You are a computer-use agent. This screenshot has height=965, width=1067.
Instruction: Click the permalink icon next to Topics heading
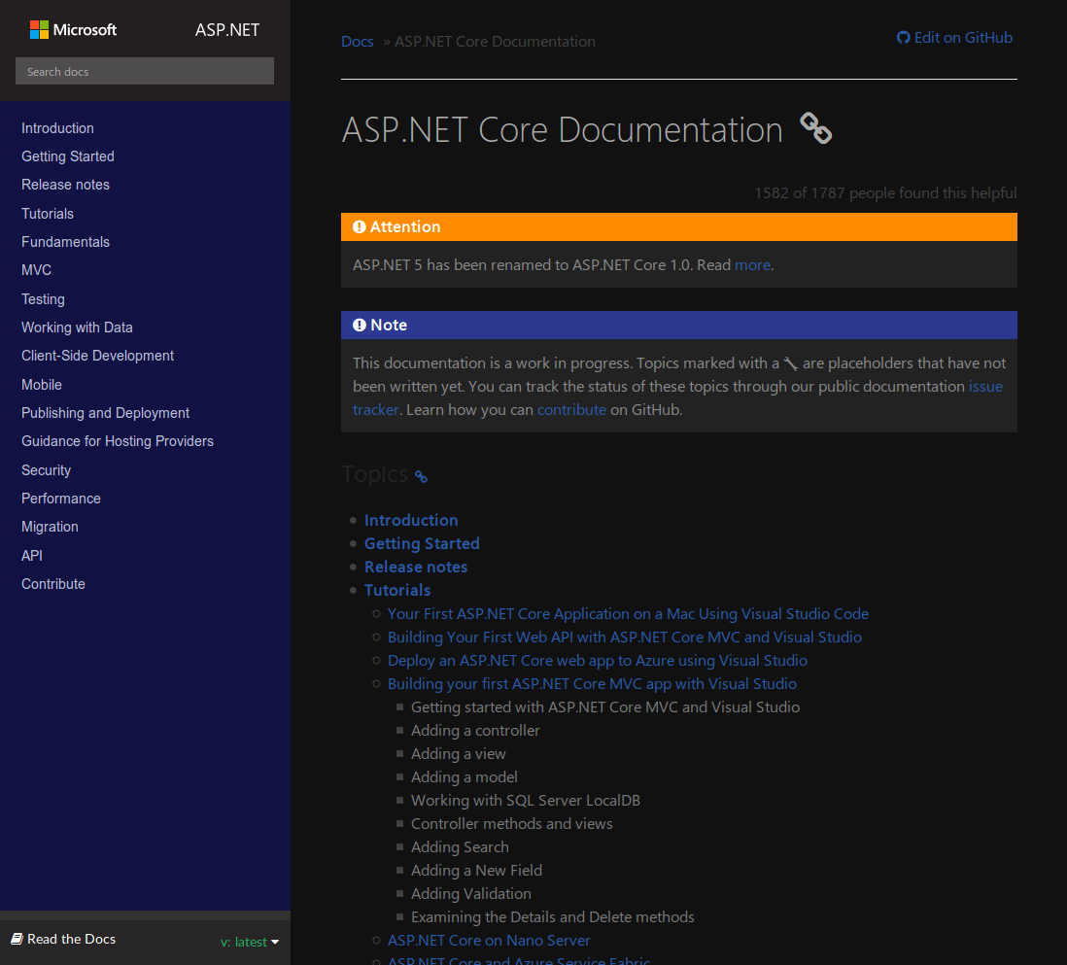pos(420,477)
